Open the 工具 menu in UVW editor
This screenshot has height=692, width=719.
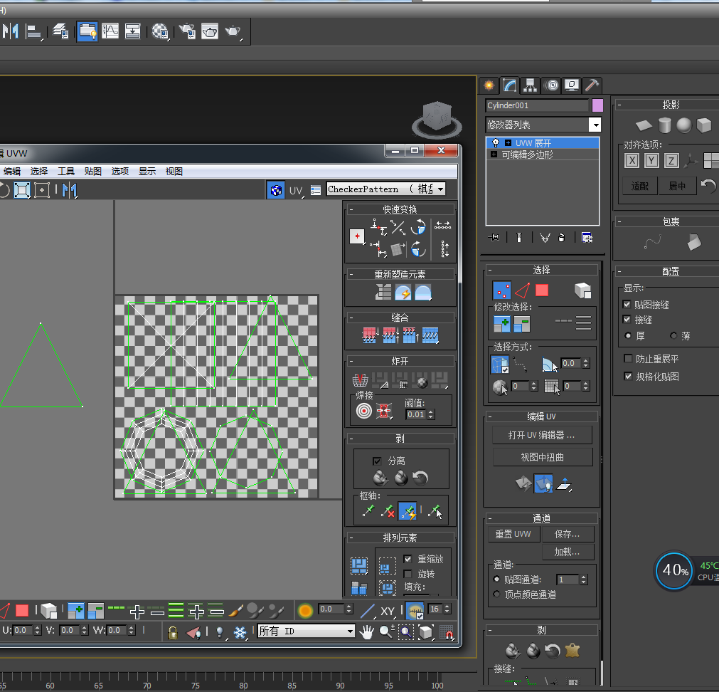point(66,172)
